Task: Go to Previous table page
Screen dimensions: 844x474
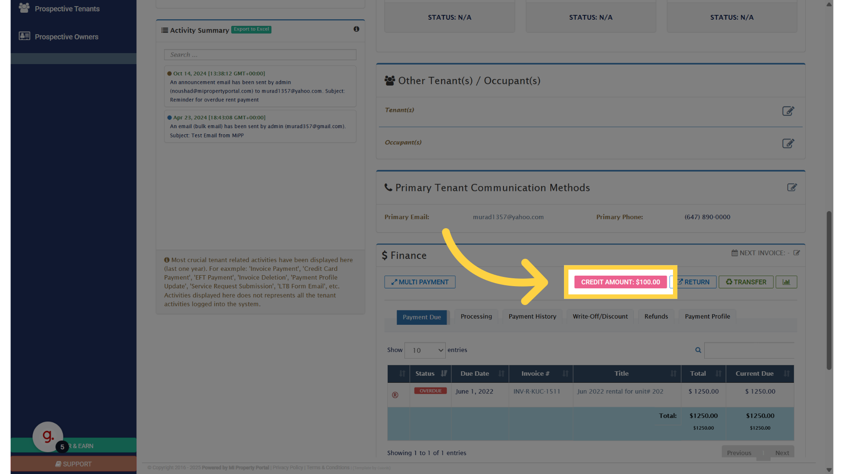Action: click(739, 453)
